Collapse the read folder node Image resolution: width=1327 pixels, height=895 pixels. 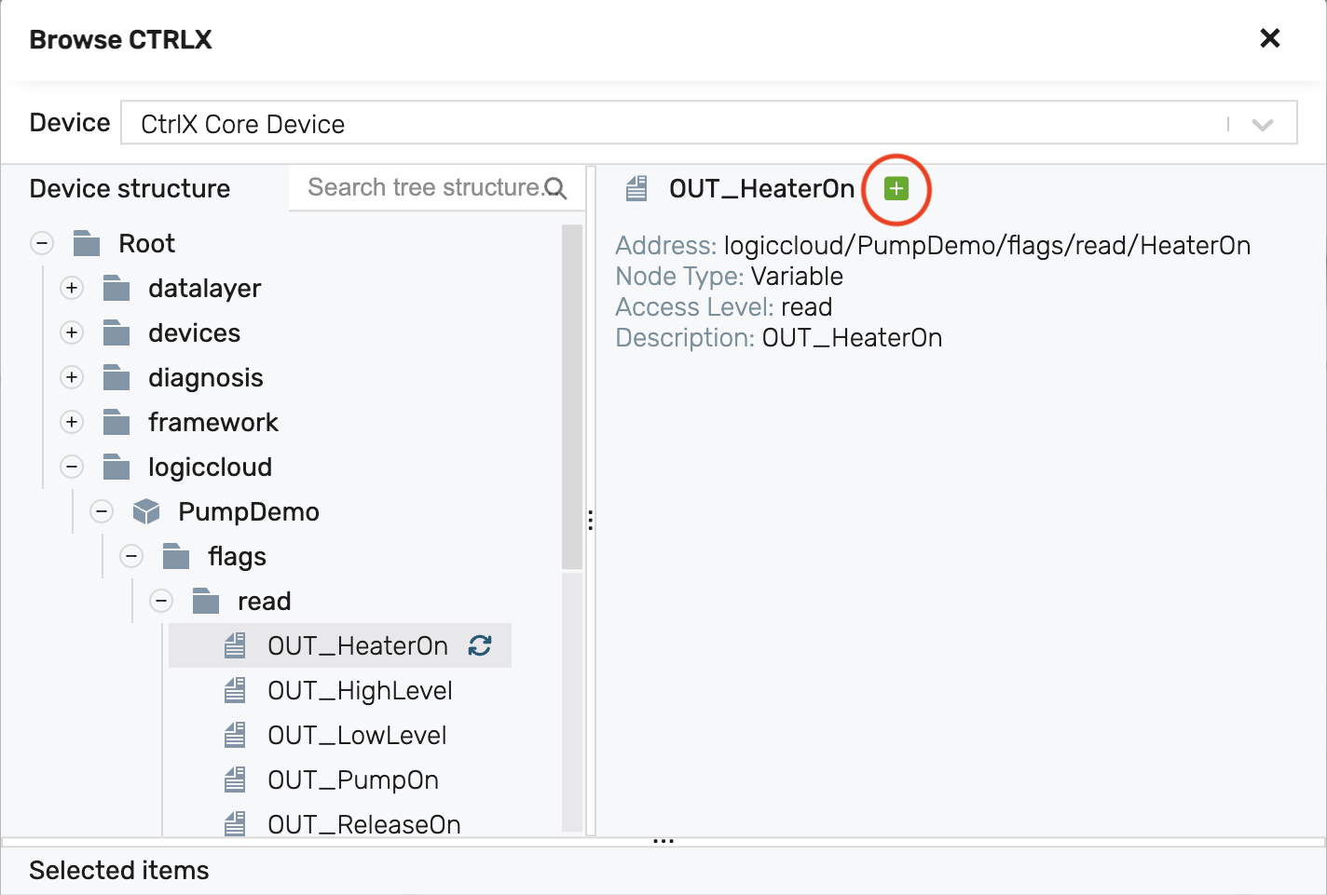pyautogui.click(x=161, y=601)
